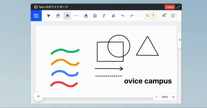Select the hand pan tool
Image resolution: width=207 pixels, height=108 pixels.
(x=58, y=16)
